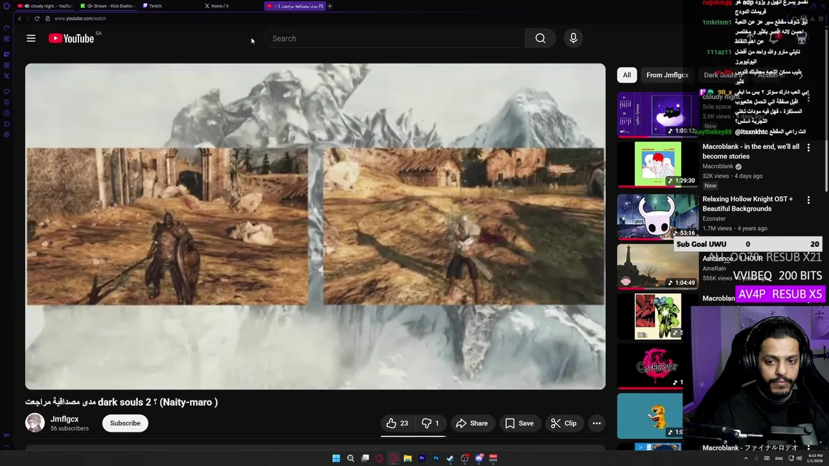Click the main video player

(x=315, y=227)
